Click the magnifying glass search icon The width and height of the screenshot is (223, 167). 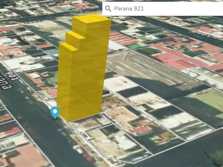click(x=108, y=9)
